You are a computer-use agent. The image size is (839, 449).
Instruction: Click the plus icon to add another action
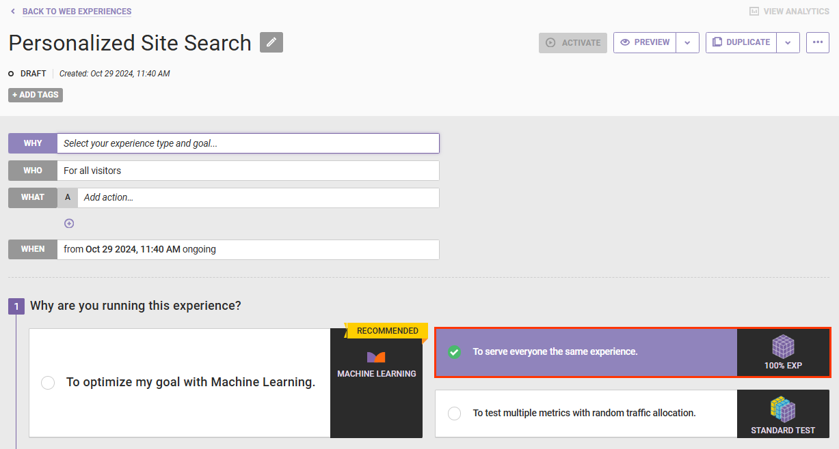(69, 223)
